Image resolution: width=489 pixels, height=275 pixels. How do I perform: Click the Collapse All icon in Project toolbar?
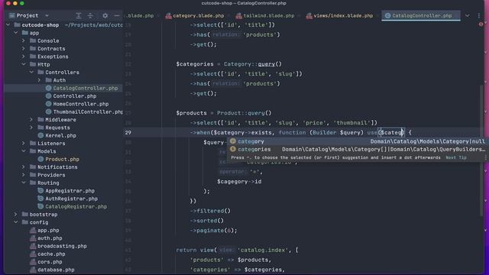tap(90, 15)
